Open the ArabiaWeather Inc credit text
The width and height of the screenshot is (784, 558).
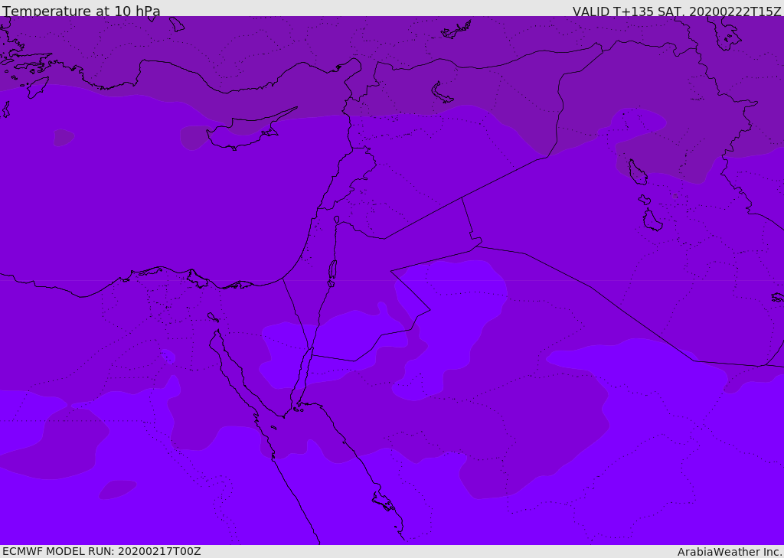tap(730, 552)
